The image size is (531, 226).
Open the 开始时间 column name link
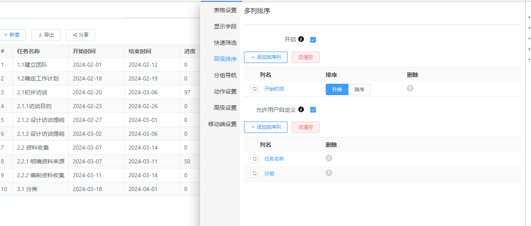pos(274,89)
